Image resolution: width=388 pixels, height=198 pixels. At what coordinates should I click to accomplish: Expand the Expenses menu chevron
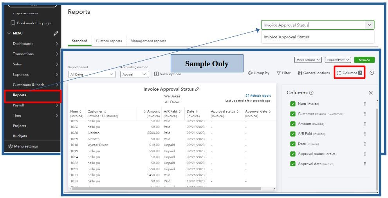pos(57,74)
